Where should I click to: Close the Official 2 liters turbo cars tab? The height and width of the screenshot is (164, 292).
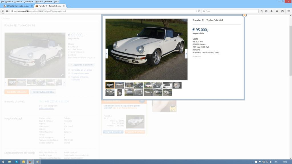[x=32, y=6]
